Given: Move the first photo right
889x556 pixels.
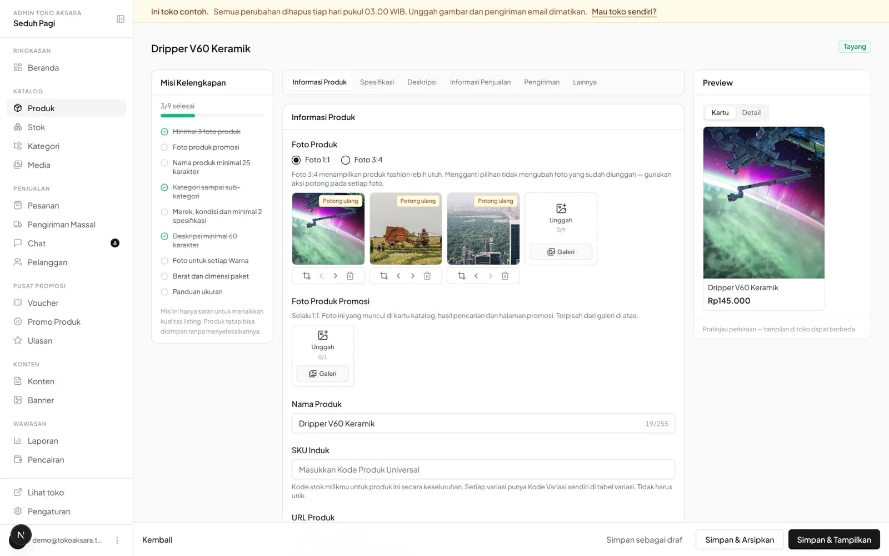Looking at the screenshot, I should 335,276.
